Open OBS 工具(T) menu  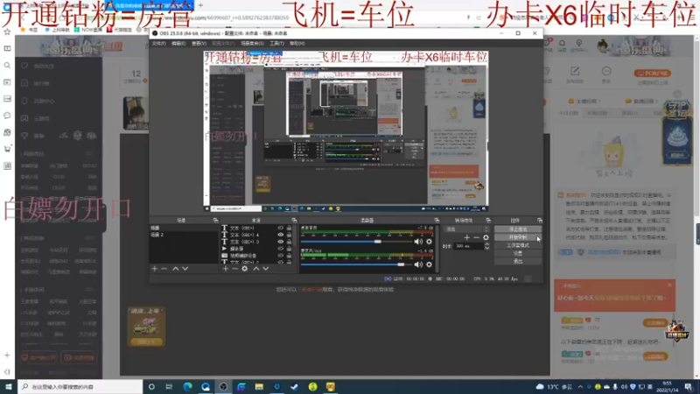click(x=276, y=43)
